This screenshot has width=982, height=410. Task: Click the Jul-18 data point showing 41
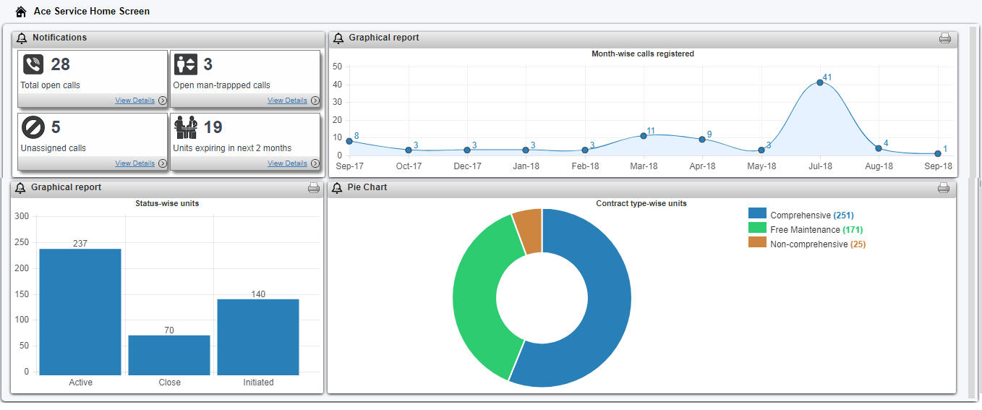[820, 82]
